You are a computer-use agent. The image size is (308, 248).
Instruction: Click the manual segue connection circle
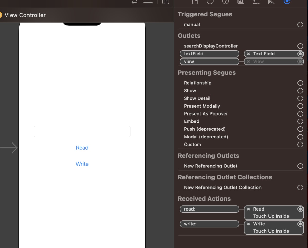(300, 25)
